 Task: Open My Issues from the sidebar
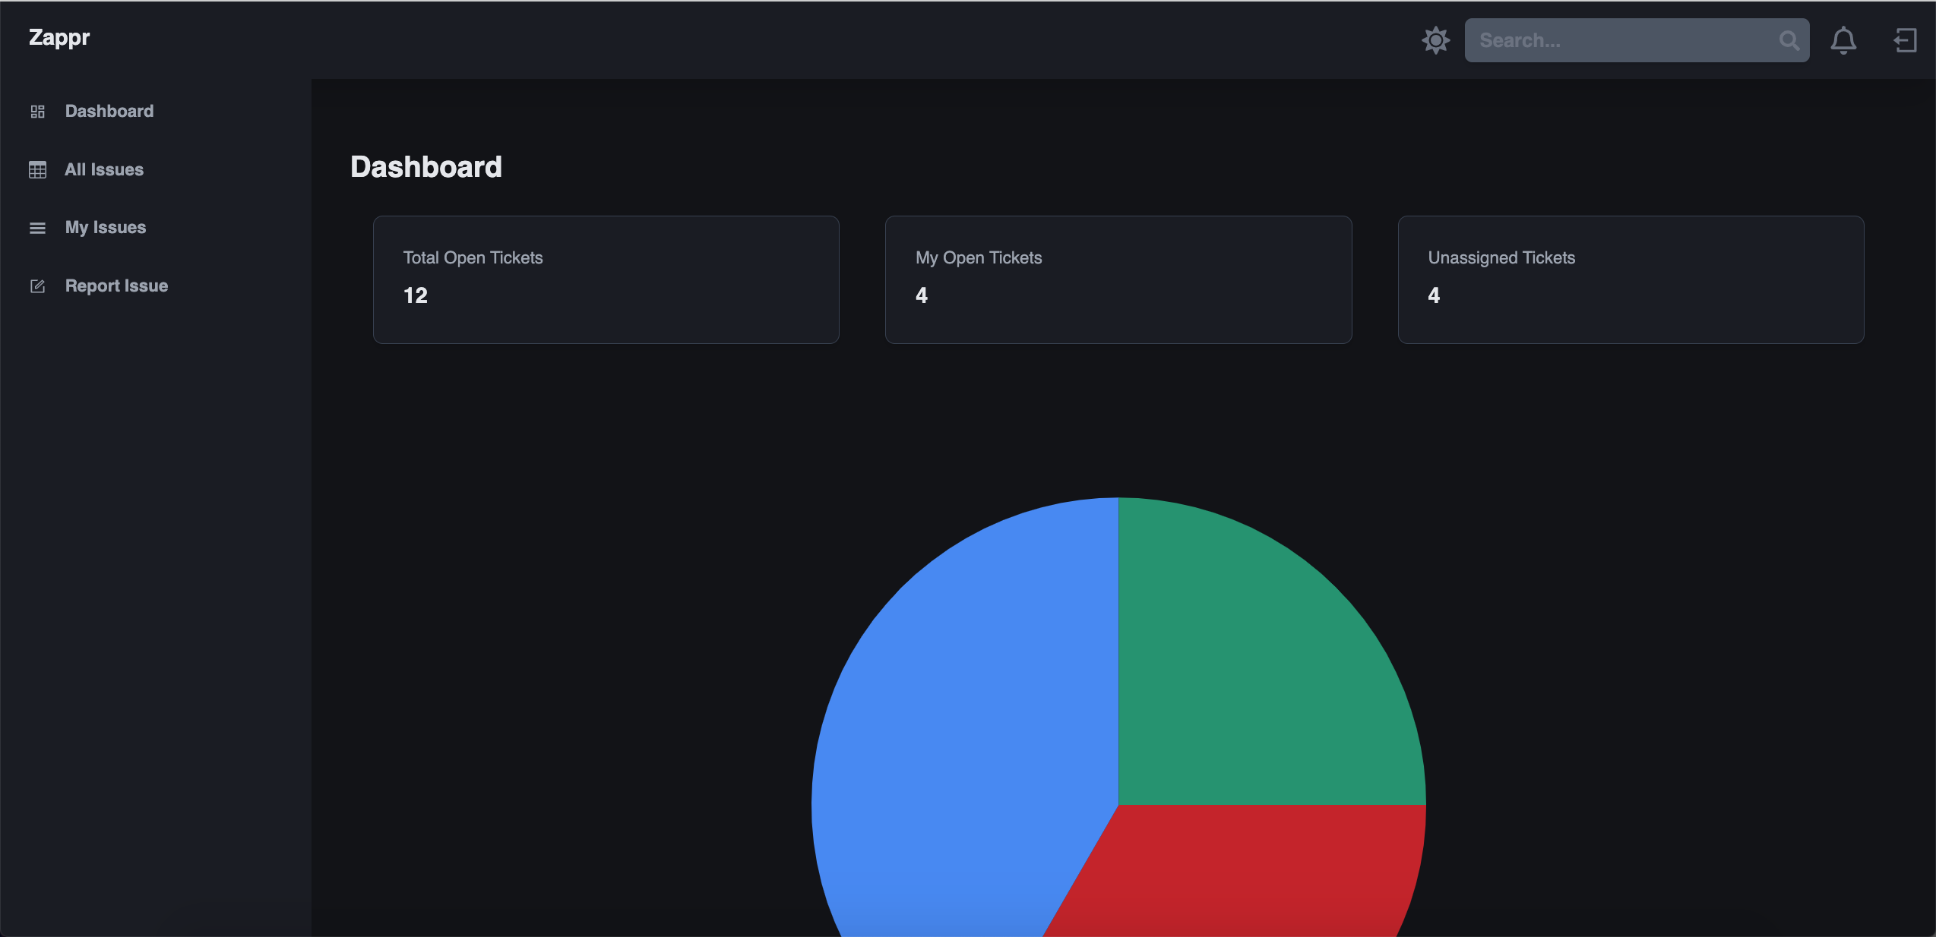click(106, 228)
